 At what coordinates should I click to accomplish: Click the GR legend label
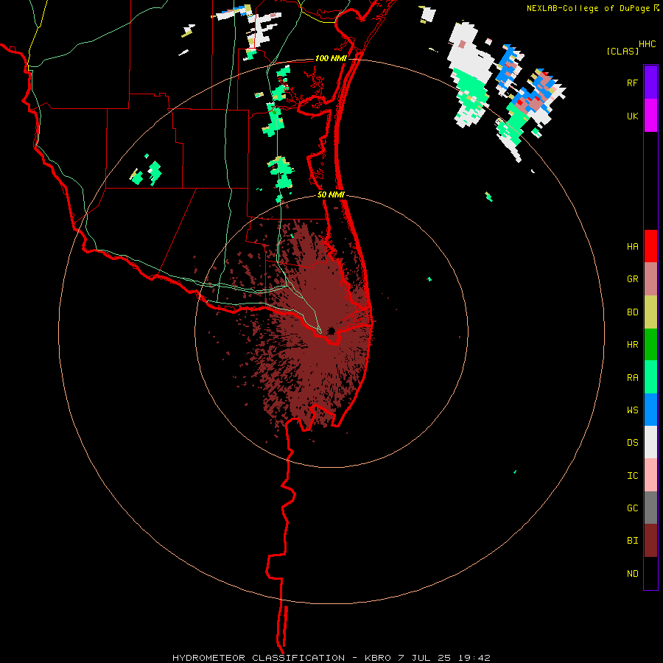[x=632, y=279]
